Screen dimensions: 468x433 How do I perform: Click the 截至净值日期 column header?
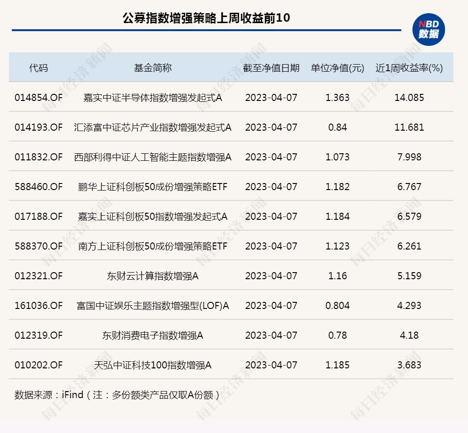(x=271, y=68)
